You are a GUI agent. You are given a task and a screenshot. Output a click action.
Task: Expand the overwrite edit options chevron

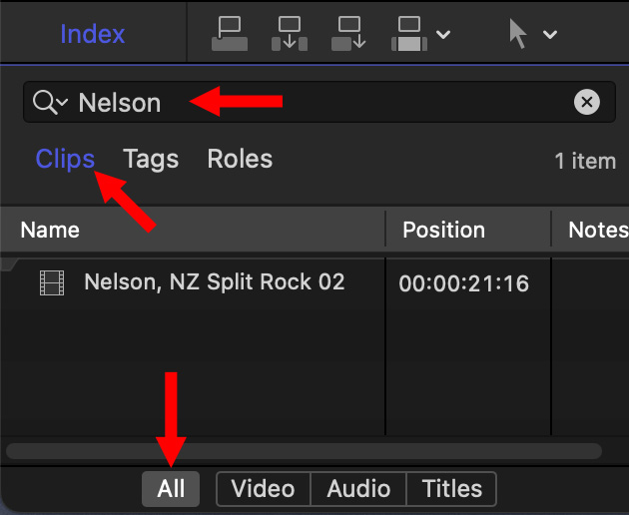point(443,36)
